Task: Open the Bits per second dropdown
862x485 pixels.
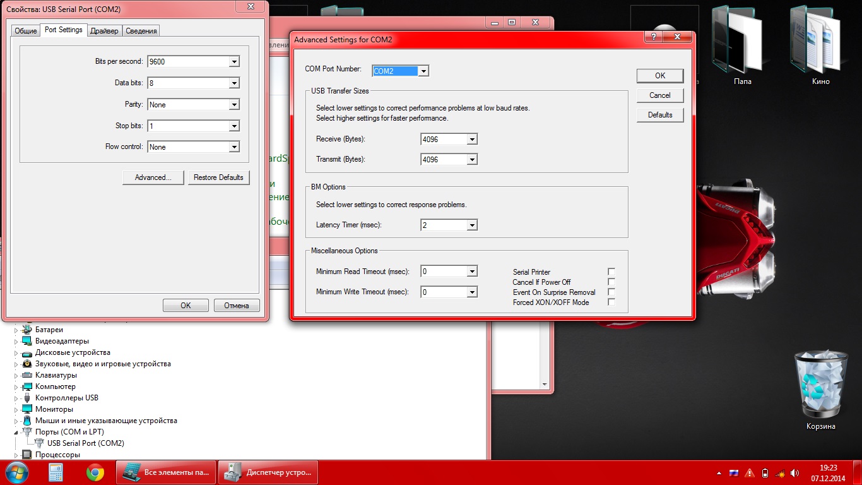Action: [x=234, y=62]
